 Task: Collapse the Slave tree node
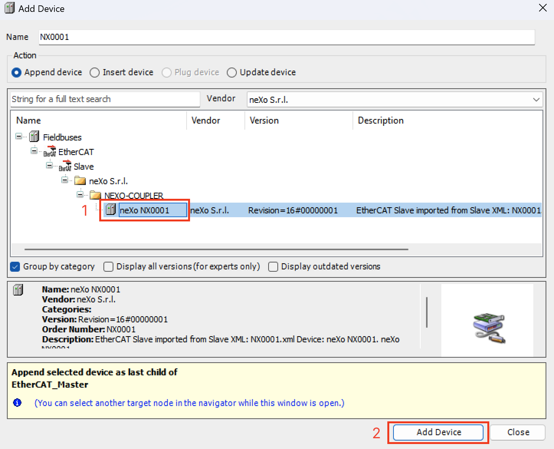click(x=49, y=165)
